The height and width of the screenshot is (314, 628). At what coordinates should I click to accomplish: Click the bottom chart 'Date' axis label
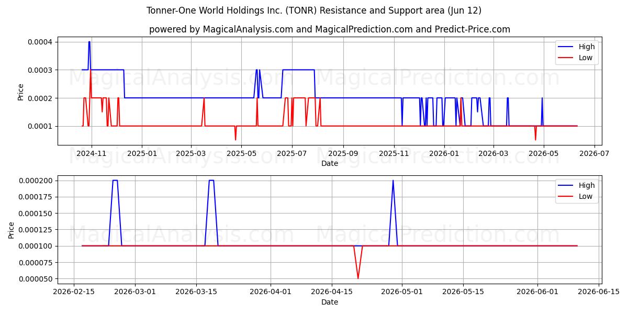tap(330, 302)
